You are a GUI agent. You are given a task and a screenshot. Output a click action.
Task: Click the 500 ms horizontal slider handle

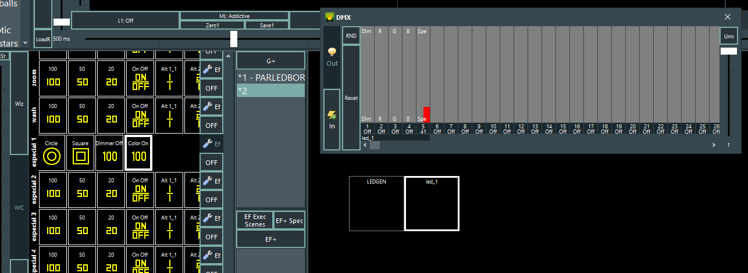234,39
